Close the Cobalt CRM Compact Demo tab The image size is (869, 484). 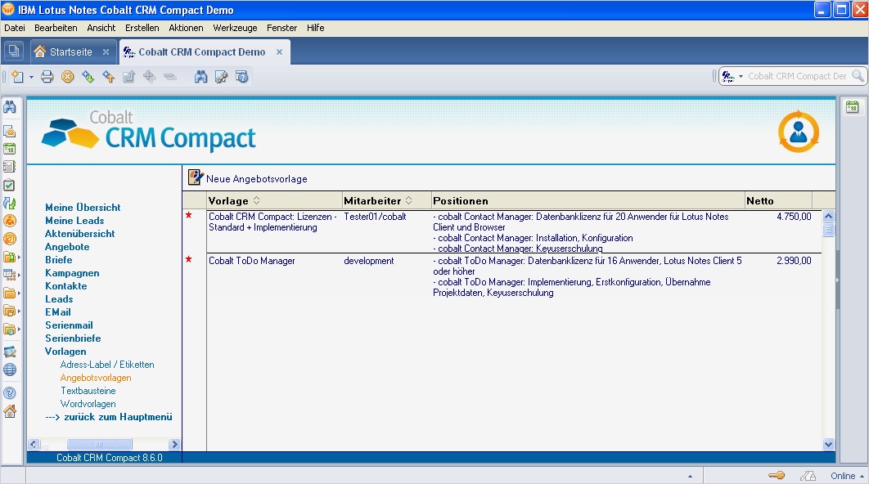pyautogui.click(x=279, y=52)
